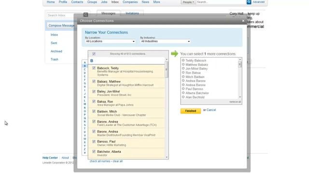The image size is (309, 173).
Task: Click the inbox search magnifier button
Action: pyautogui.click(x=85, y=15)
